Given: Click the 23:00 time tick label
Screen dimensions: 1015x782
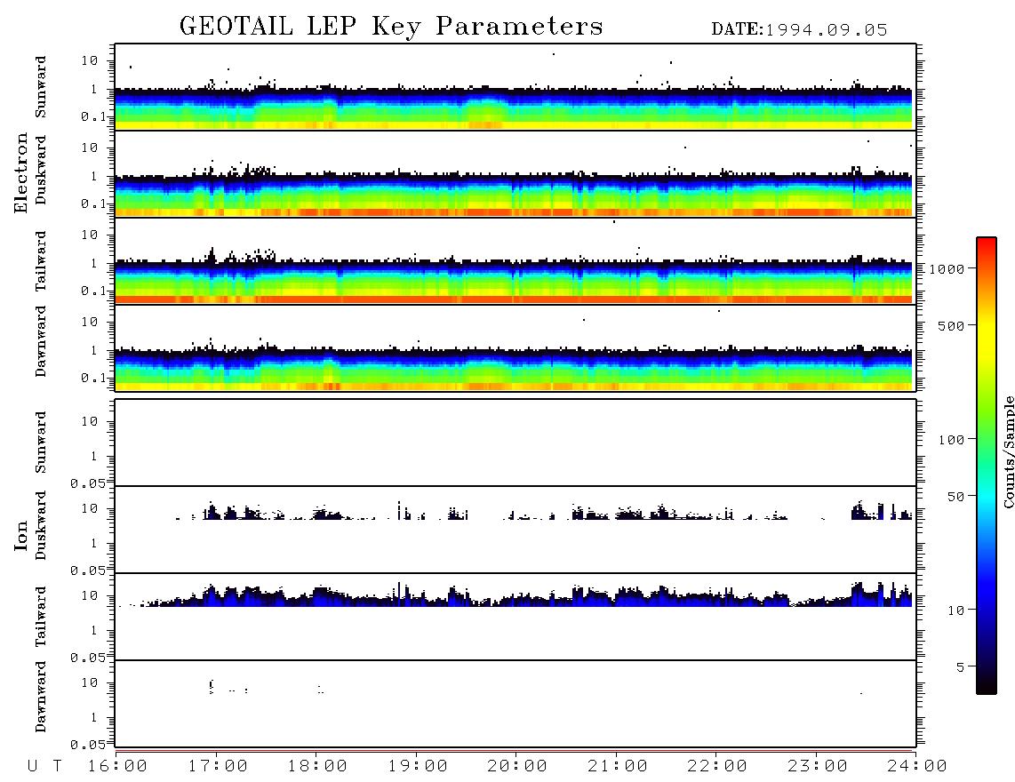Looking at the screenshot, I should click(818, 766).
